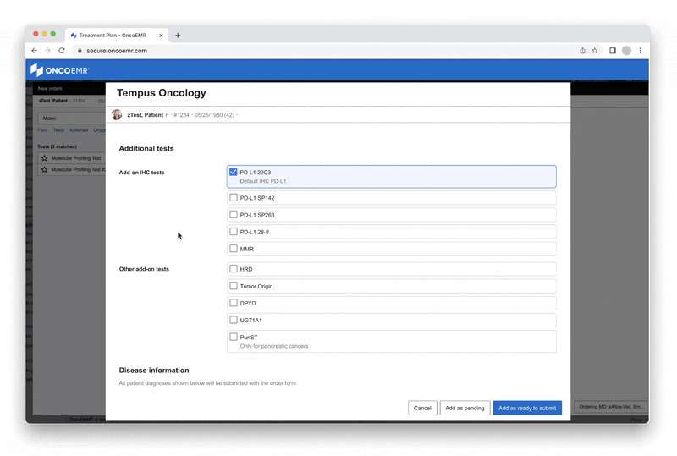Select UGT1A1 checkbox
The height and width of the screenshot is (456, 677).
(234, 320)
